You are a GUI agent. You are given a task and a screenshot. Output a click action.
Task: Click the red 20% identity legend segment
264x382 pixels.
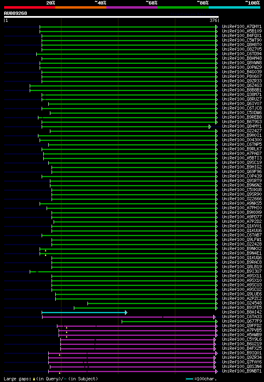pyautogui.click(x=30, y=7)
